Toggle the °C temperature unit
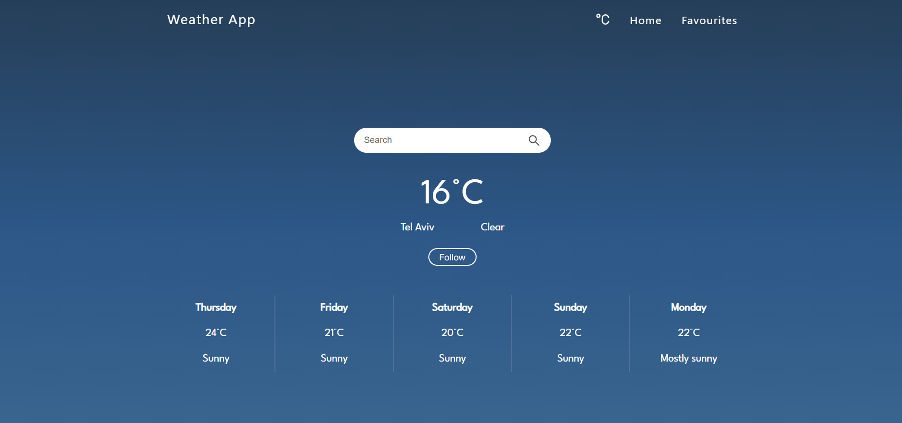 click(x=602, y=20)
